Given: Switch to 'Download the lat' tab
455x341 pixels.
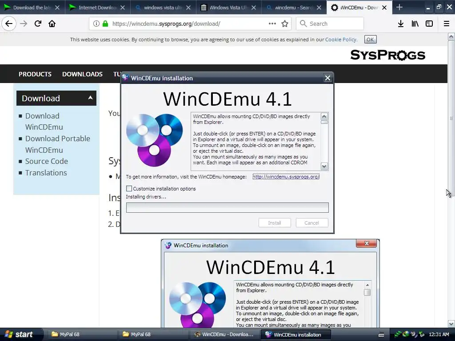Looking at the screenshot, I should [32, 7].
